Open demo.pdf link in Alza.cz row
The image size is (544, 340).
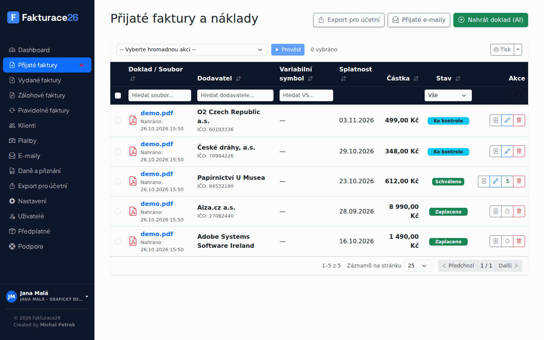(x=157, y=204)
